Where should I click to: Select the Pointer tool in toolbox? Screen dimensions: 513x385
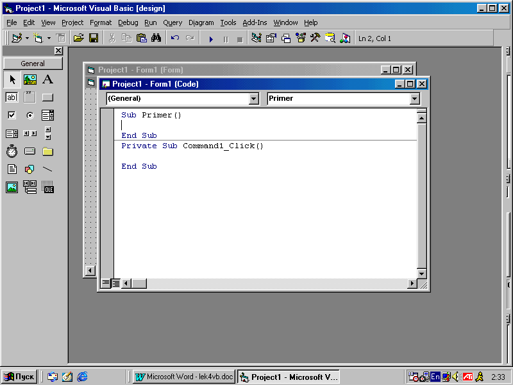click(12, 80)
